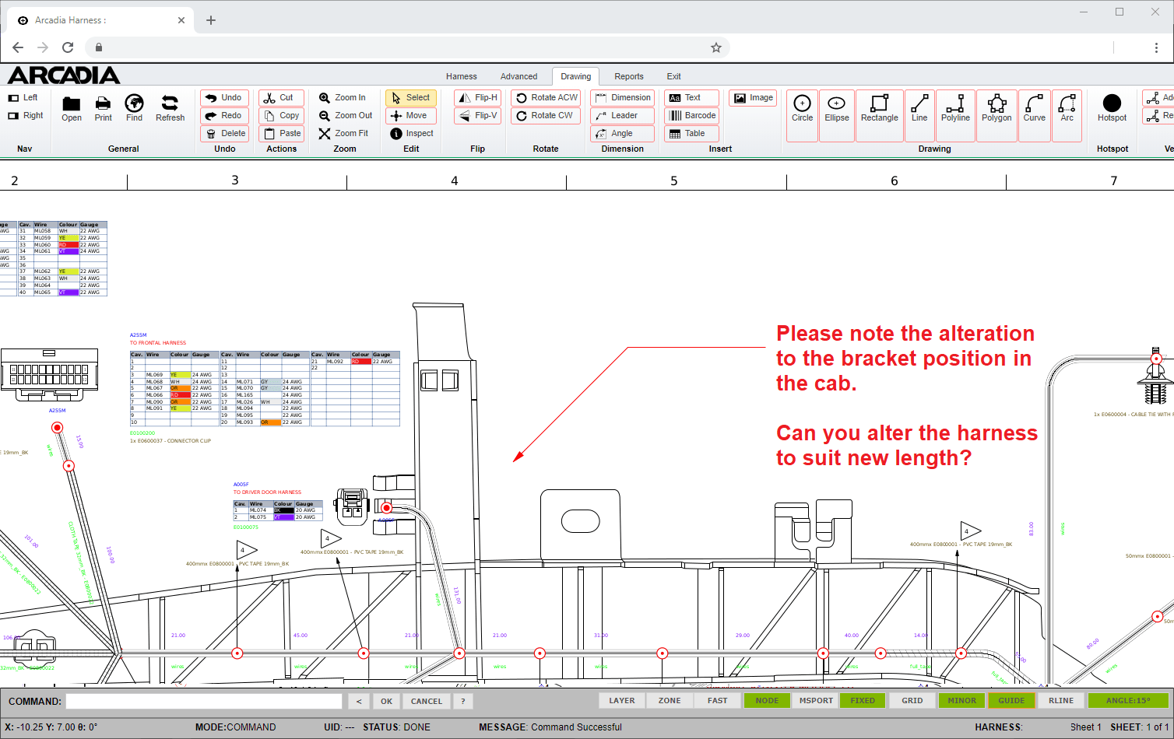Disable the GUIDE toggle

pos(1011,701)
